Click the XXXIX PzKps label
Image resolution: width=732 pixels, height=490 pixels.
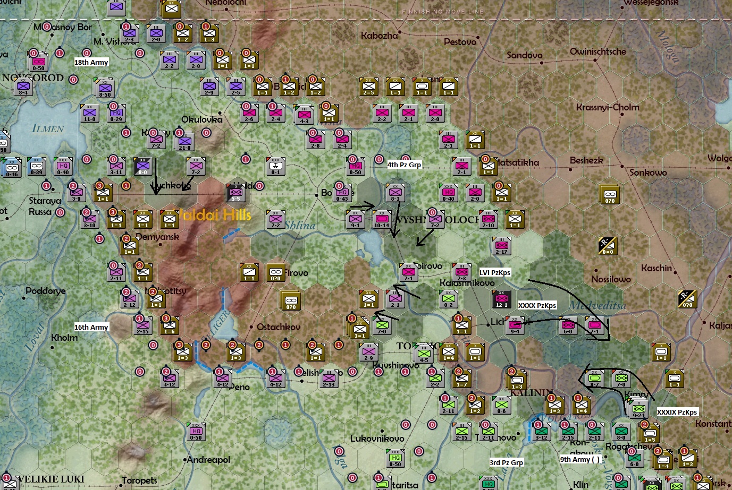[677, 412]
